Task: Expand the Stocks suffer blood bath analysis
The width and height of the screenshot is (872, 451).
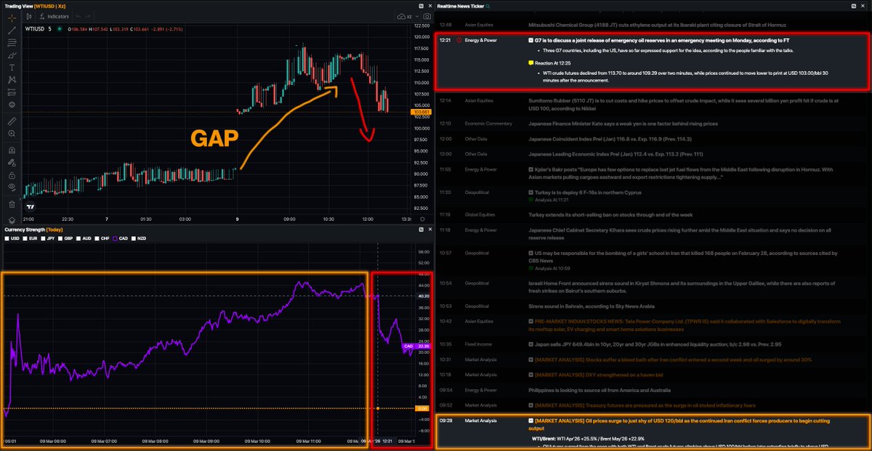Action: click(x=530, y=359)
